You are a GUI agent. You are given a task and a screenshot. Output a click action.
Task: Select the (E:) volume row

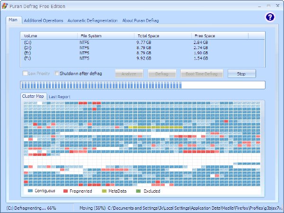[x=142, y=53]
